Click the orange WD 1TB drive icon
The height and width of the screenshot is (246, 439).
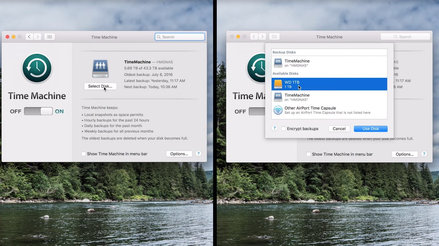point(278,84)
